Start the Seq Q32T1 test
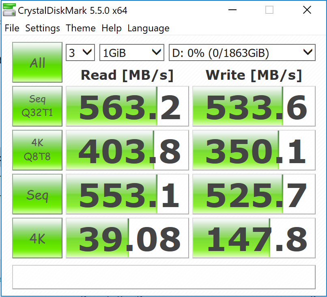Screen dimensions: 327x297 pos(37,106)
